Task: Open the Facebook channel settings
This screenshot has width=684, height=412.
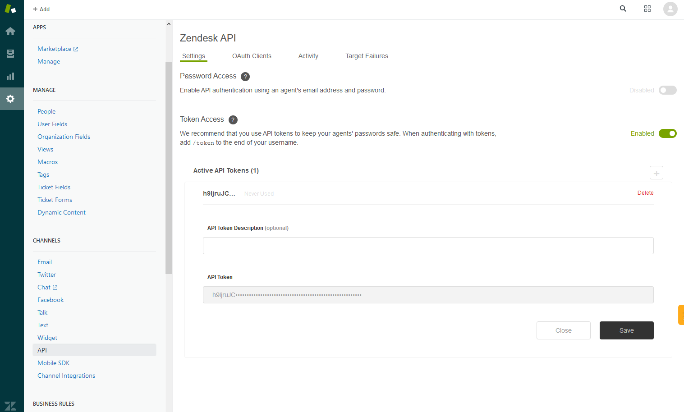Action: pos(50,300)
